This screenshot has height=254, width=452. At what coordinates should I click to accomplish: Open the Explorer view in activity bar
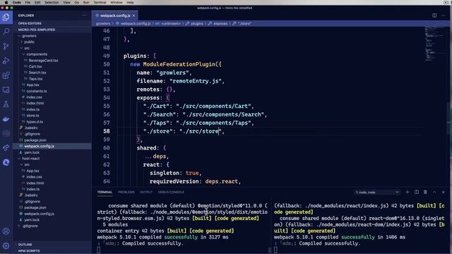pyautogui.click(x=6, y=17)
